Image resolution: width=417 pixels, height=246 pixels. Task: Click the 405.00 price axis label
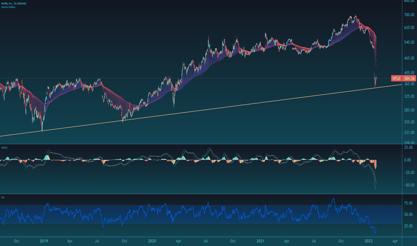tap(409, 73)
